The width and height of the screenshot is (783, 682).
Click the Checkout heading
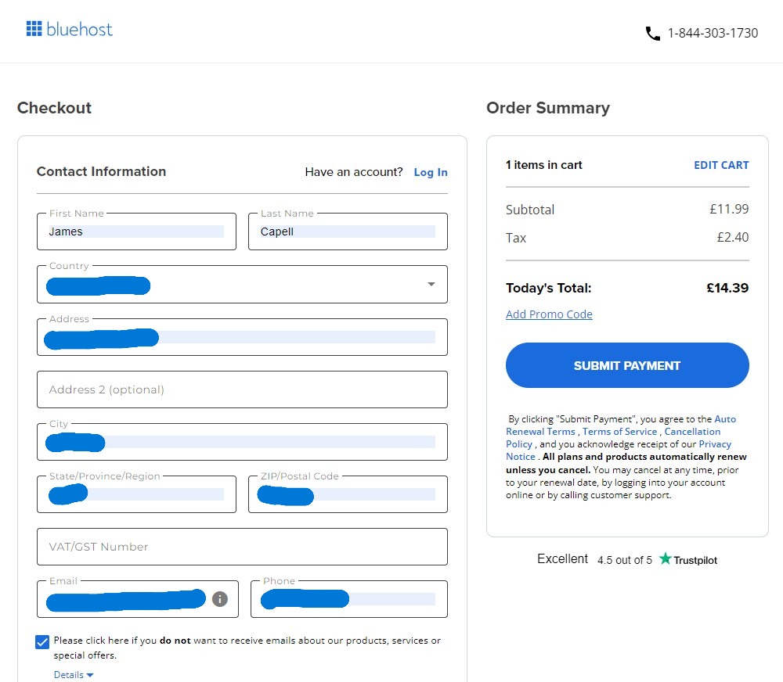[55, 108]
